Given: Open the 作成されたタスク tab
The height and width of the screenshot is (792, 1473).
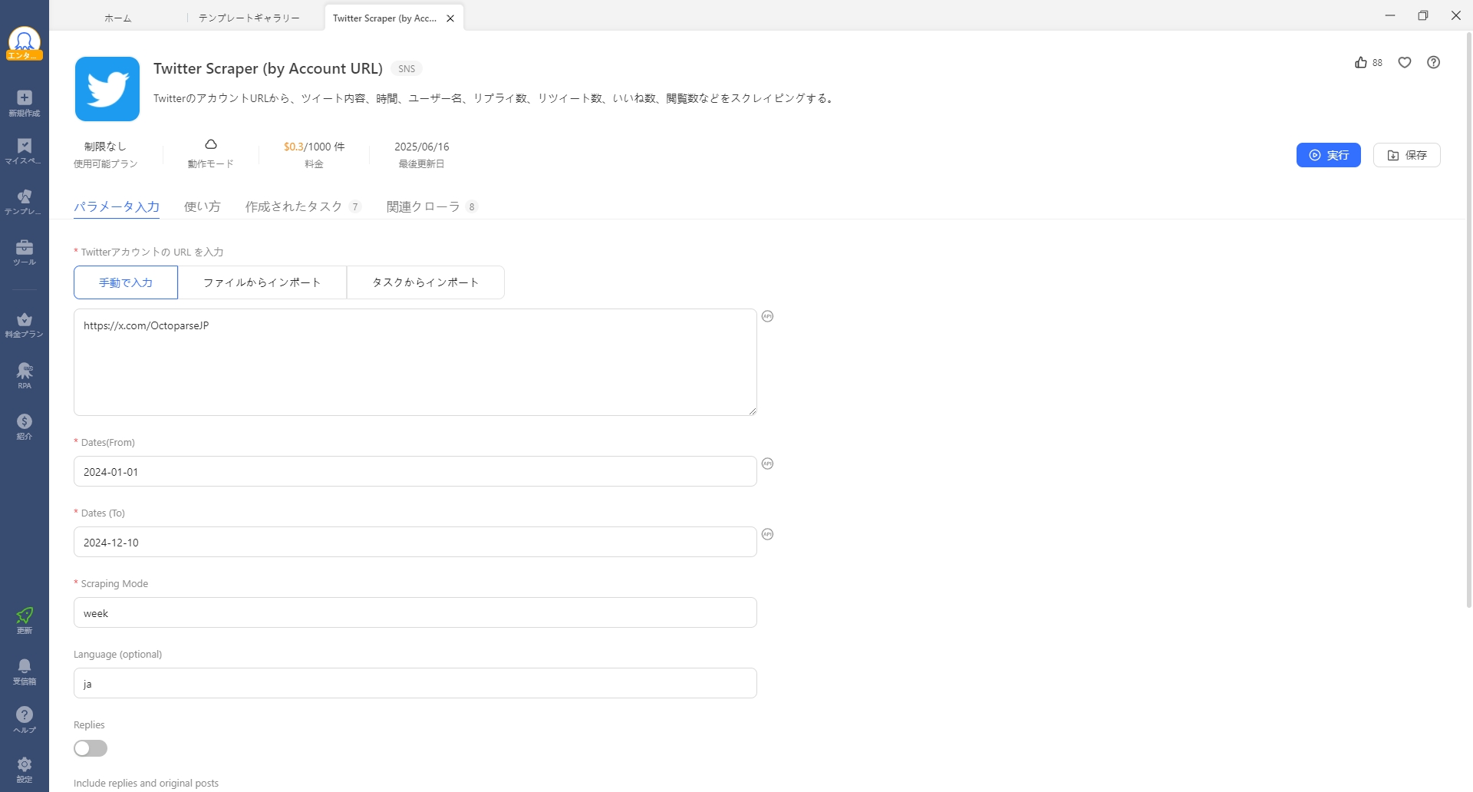Looking at the screenshot, I should (x=303, y=207).
